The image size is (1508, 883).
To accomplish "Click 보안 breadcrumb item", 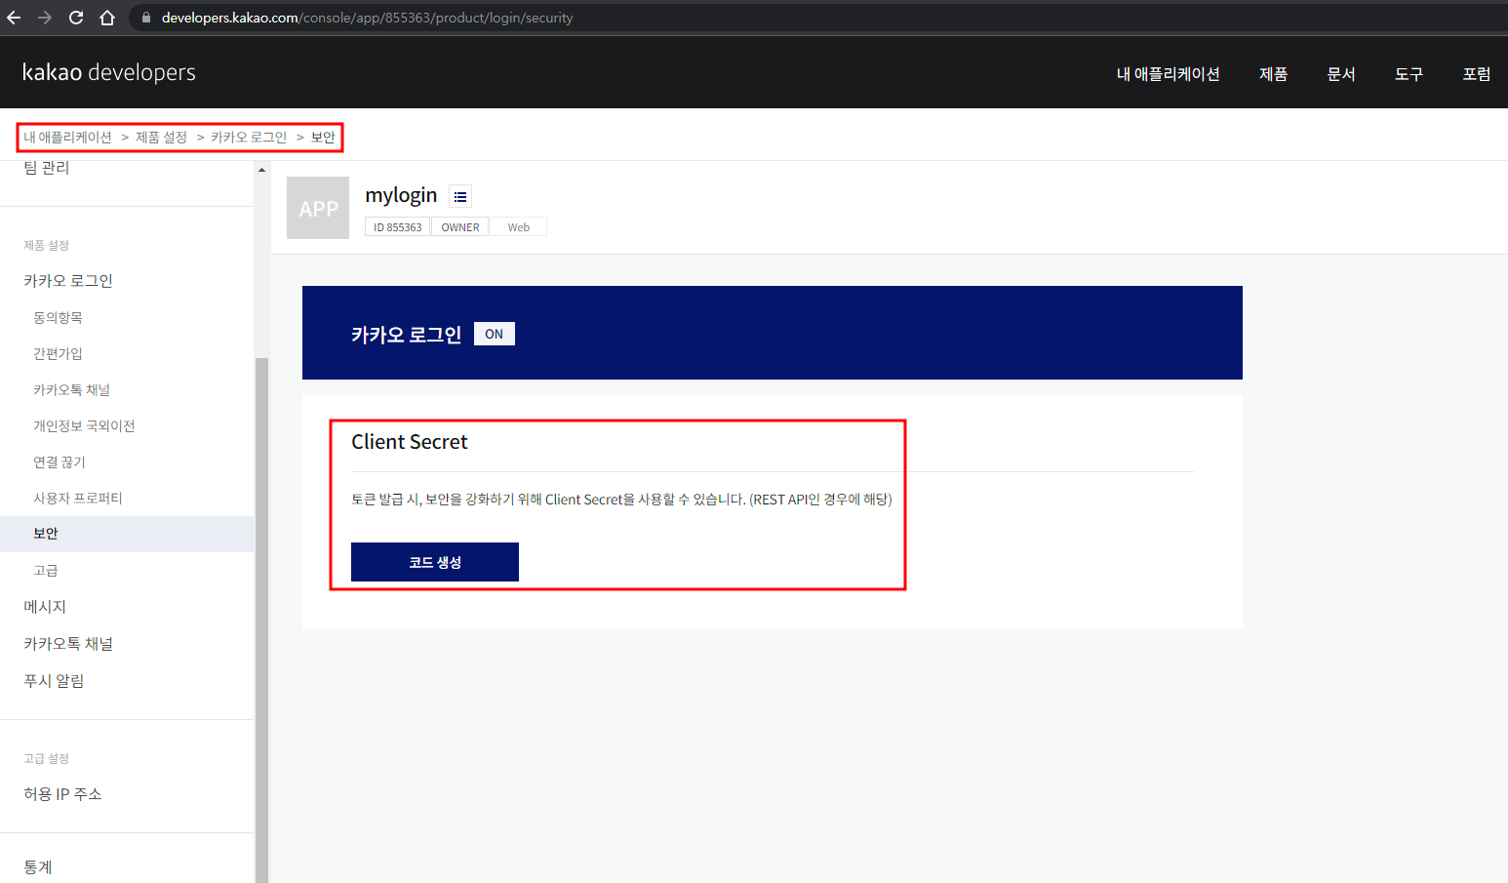I will tap(323, 138).
